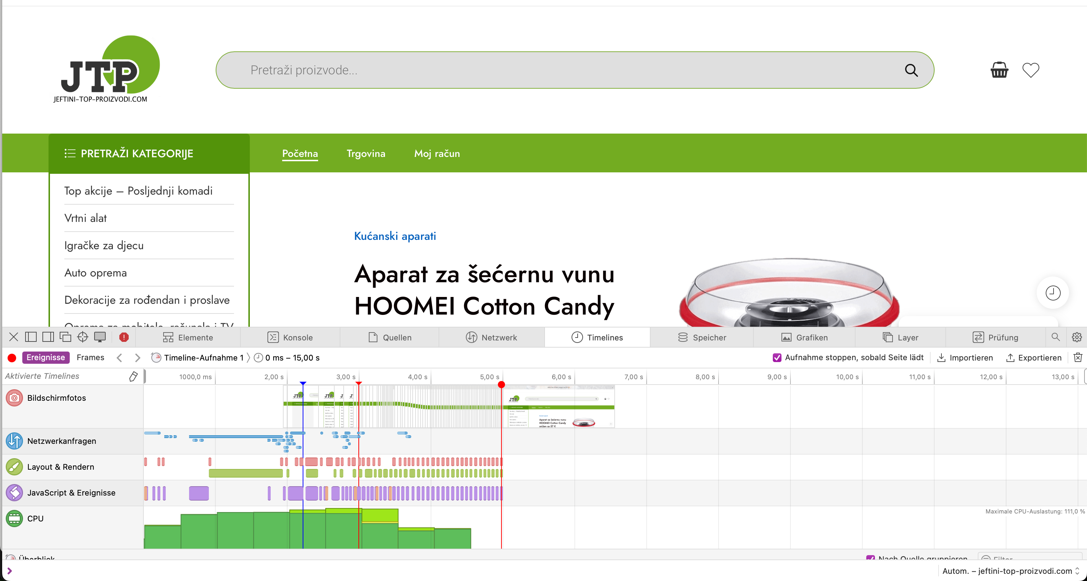Open the Trgovina nav link
Image resolution: width=1087 pixels, height=581 pixels.
(366, 153)
